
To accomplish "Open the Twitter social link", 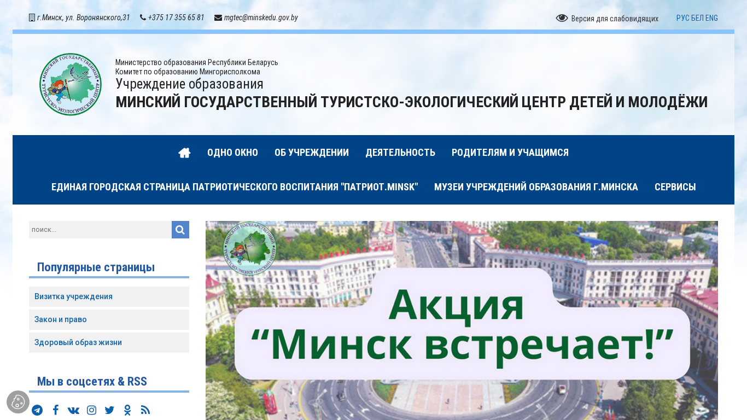I will click(109, 410).
